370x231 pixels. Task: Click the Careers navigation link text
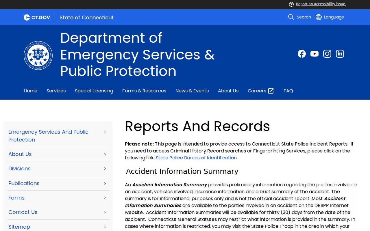click(257, 91)
